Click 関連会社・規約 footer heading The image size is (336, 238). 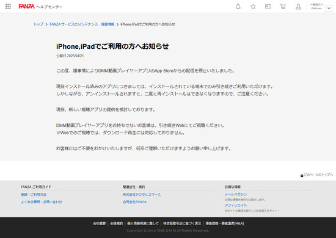pyautogui.click(x=134, y=187)
